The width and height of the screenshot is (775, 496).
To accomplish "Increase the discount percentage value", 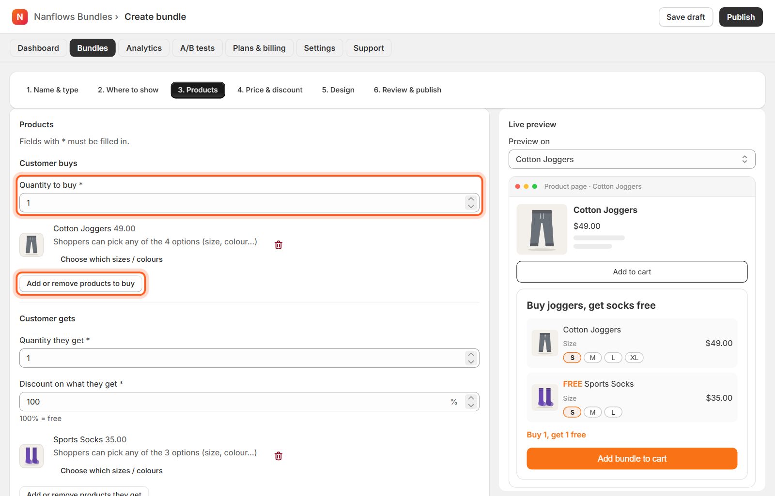I will click(471, 398).
